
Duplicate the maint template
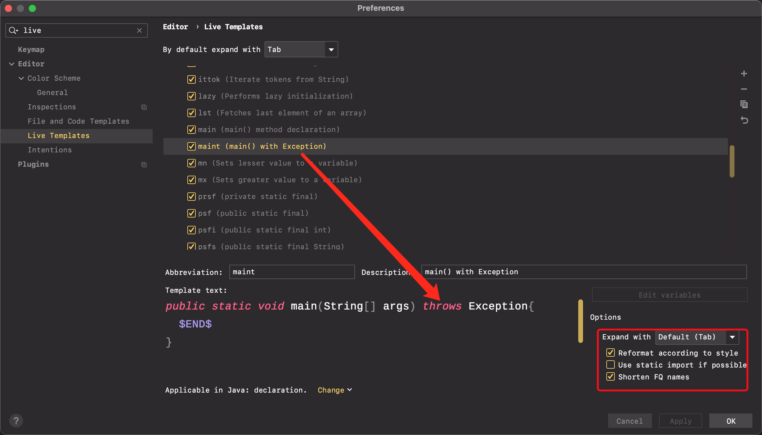[x=744, y=104]
